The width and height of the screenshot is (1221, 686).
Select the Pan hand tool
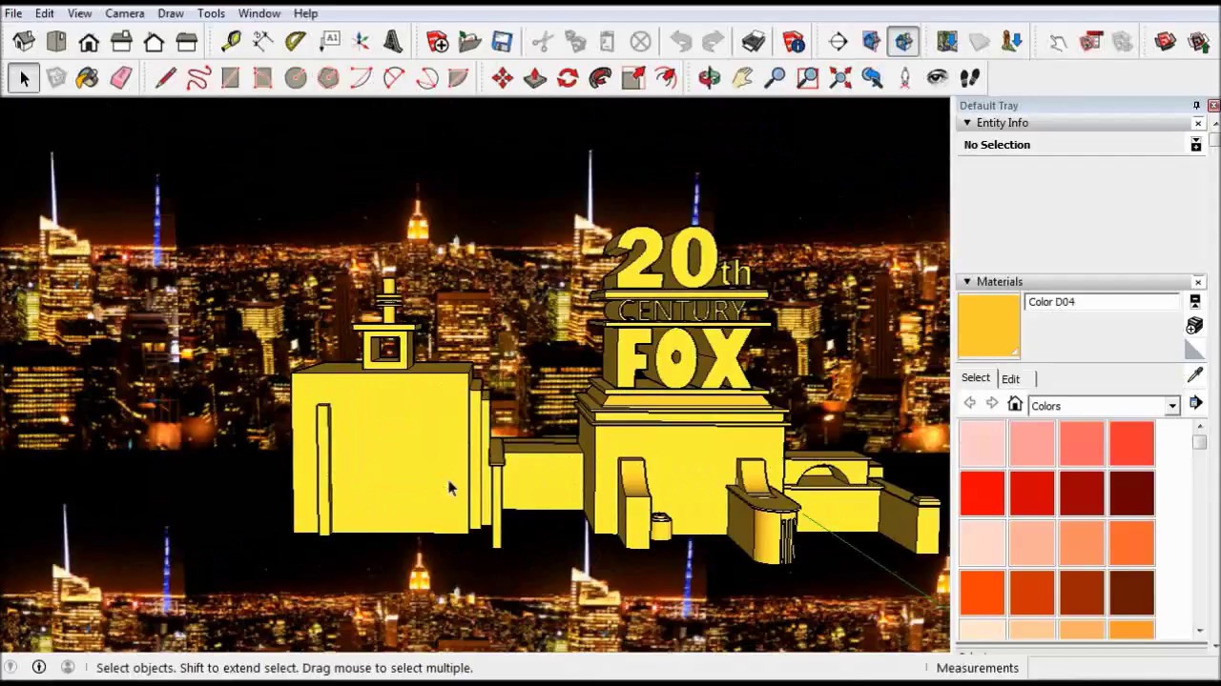click(742, 78)
